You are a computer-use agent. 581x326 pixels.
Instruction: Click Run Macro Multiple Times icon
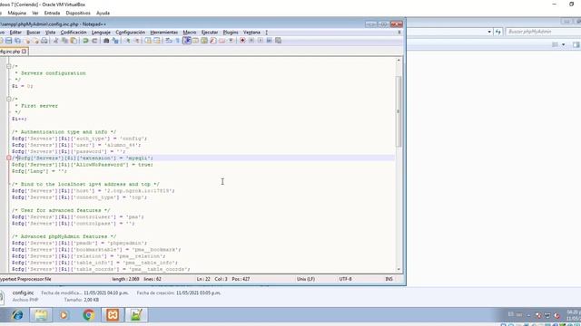[x=270, y=40]
